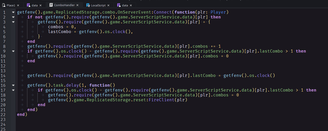Click the 'end' keyword on line 7
Viewport: 328px width, 131px height.
click(31, 41)
